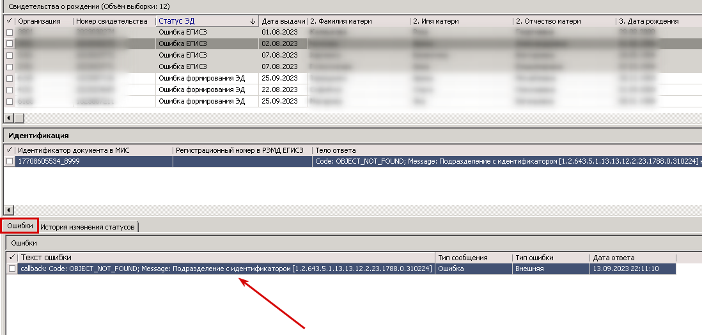Sort by Дата выдачи column header

(x=283, y=21)
